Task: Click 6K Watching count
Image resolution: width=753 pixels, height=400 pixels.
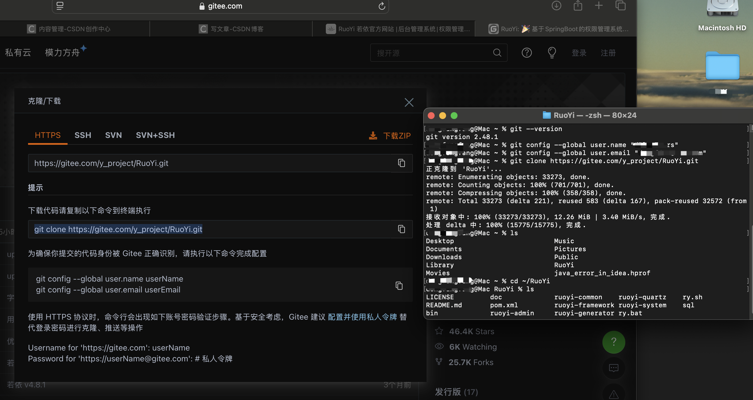Action: tap(473, 347)
